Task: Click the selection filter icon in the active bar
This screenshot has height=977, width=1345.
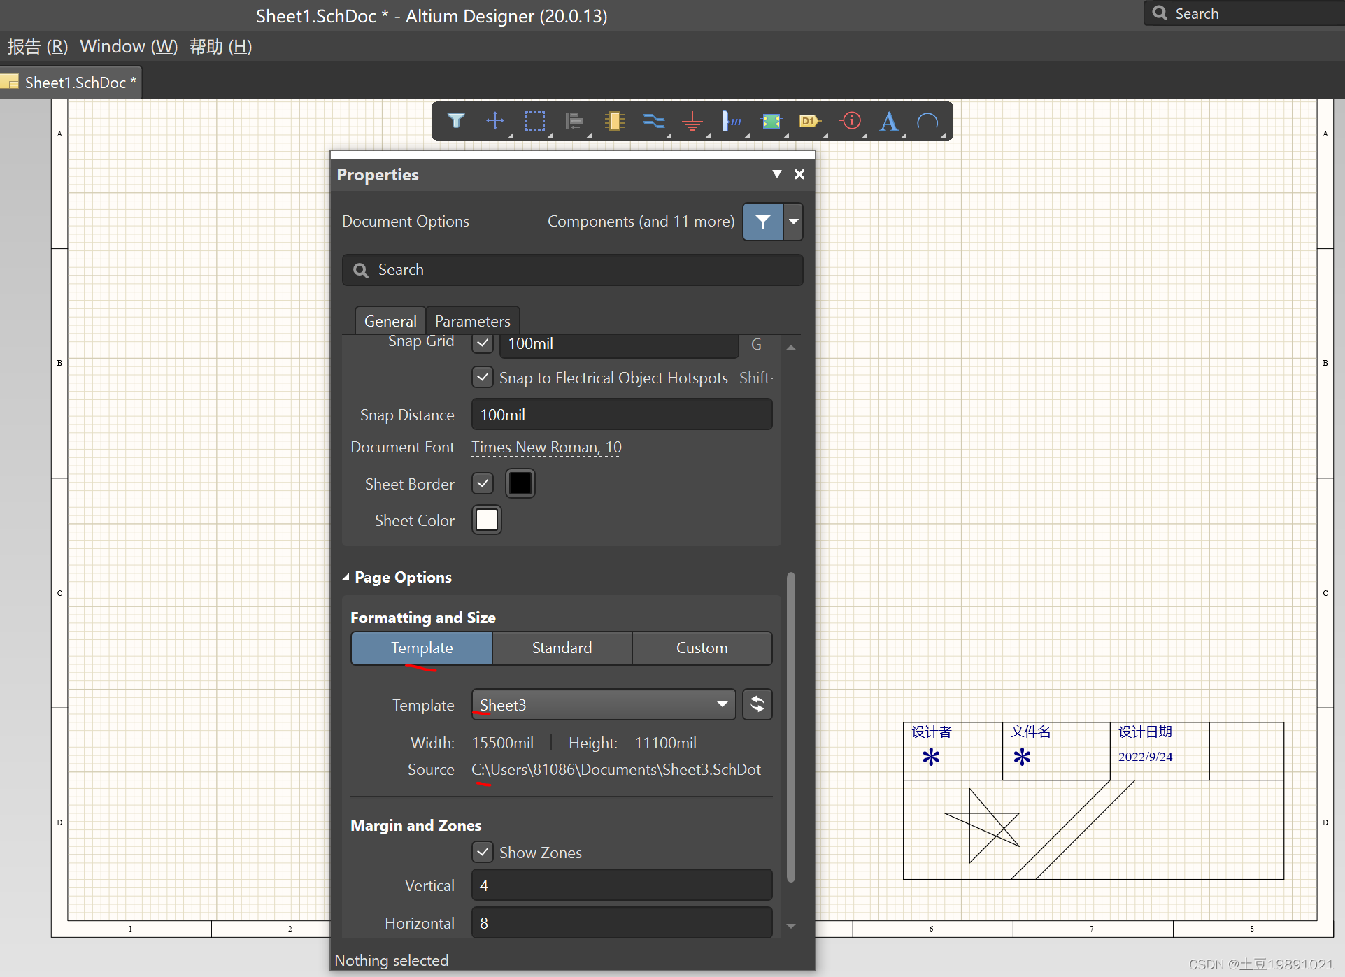Action: point(456,121)
